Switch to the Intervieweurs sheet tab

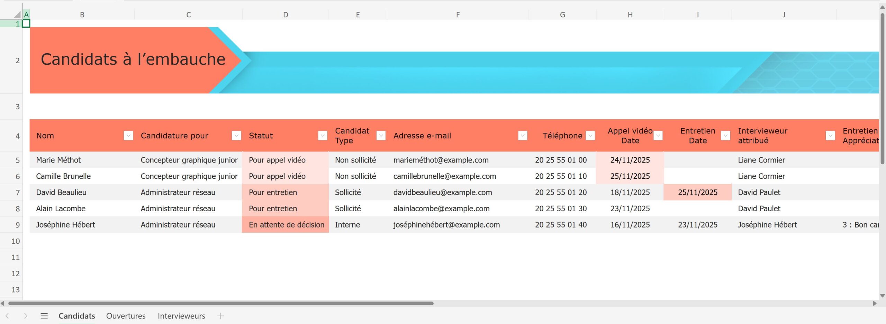click(x=181, y=316)
